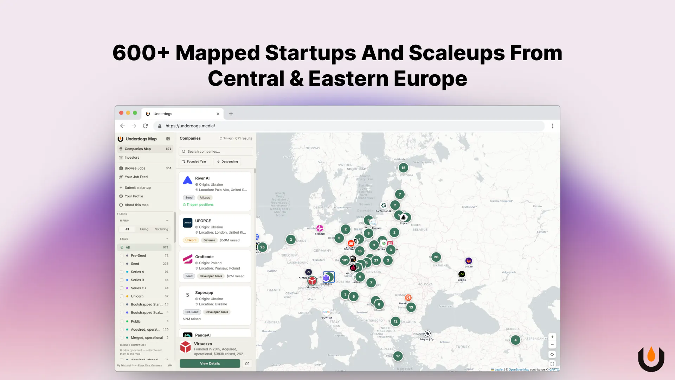
Task: Tick the Merged, operational checkbox
Action: 122,338
